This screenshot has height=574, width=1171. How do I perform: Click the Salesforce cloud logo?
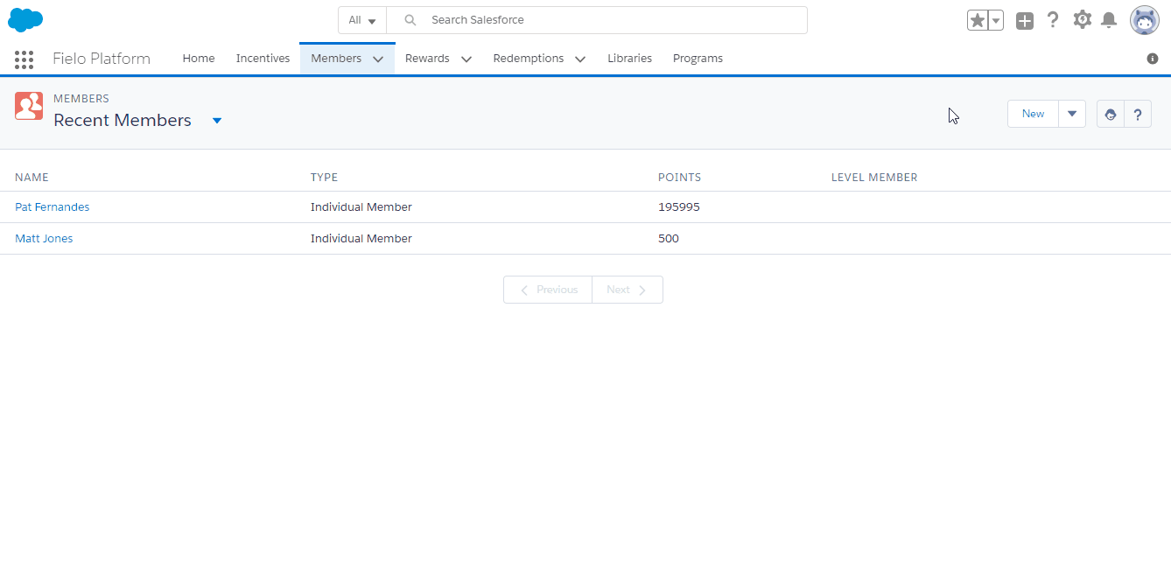coord(25,19)
